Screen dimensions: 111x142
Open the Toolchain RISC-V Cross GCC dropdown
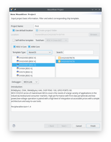(x=57, y=40)
